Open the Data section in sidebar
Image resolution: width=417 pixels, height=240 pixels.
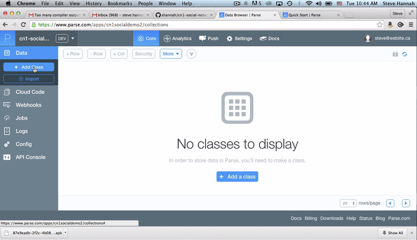pyautogui.click(x=29, y=53)
